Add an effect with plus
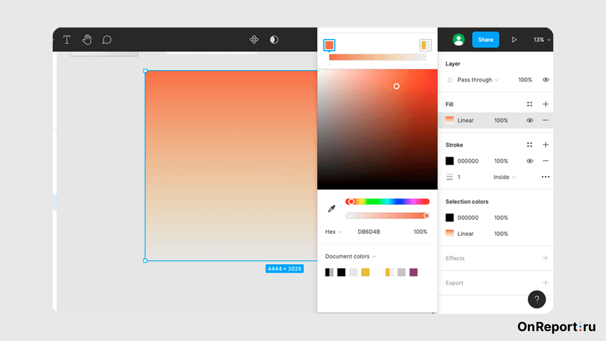Viewport: 606px width, 341px height. [545, 258]
